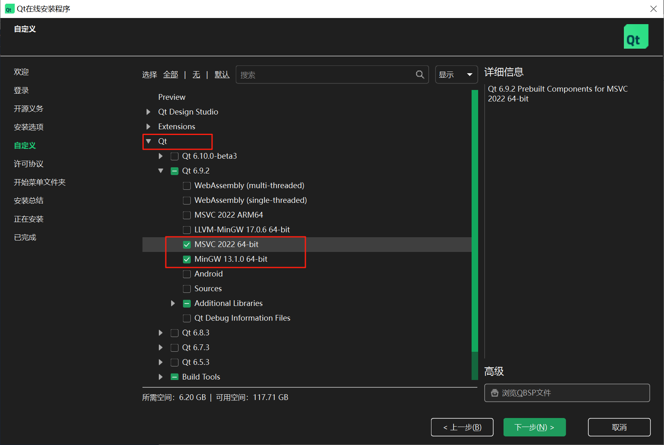Viewport: 664px width, 445px height.
Task: Check the Qt 6.8.3 checkbox
Action: tap(174, 333)
